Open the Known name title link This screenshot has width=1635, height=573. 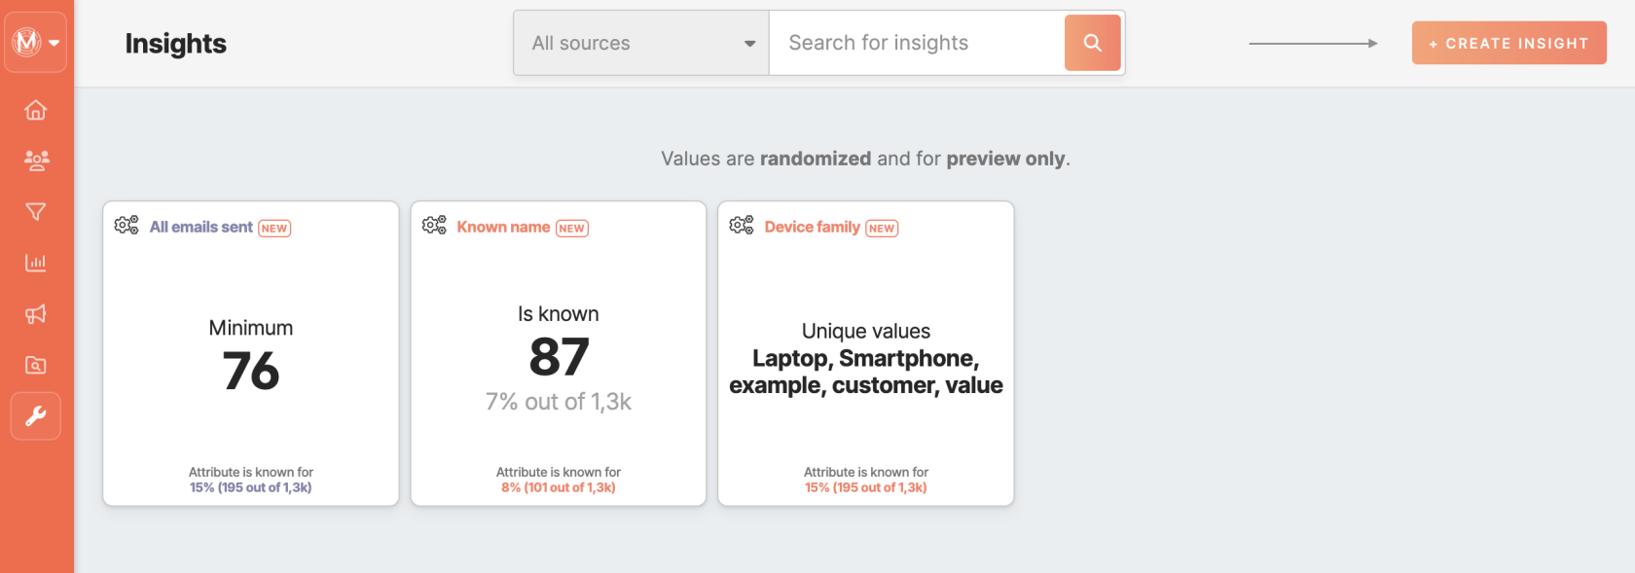(x=503, y=227)
